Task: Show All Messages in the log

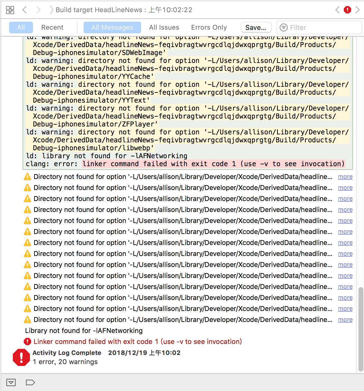Action: [x=112, y=27]
